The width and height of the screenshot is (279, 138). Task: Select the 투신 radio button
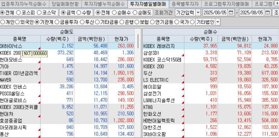82,22
